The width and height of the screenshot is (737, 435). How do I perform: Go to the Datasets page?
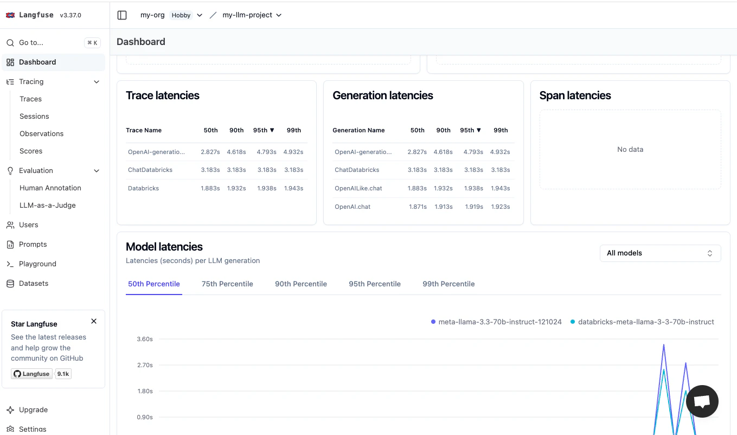point(34,284)
